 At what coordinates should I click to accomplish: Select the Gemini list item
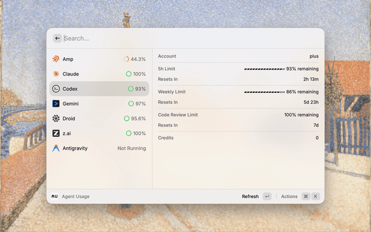click(x=97, y=104)
